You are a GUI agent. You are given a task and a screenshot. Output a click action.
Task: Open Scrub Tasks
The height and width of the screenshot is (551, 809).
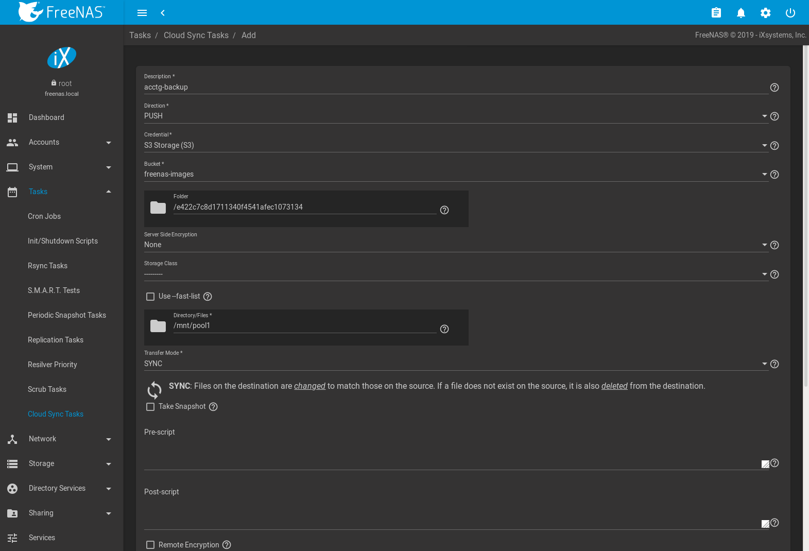pyautogui.click(x=62, y=389)
